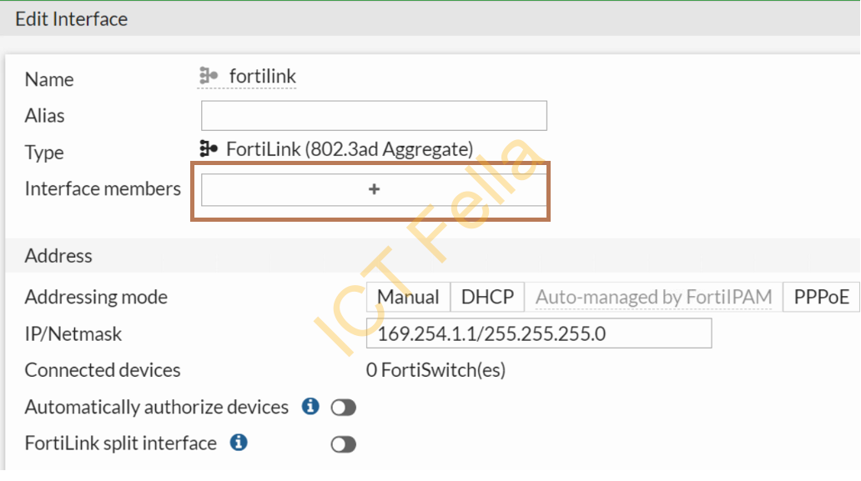
Task: Select DHCP addressing mode
Action: pyautogui.click(x=487, y=297)
